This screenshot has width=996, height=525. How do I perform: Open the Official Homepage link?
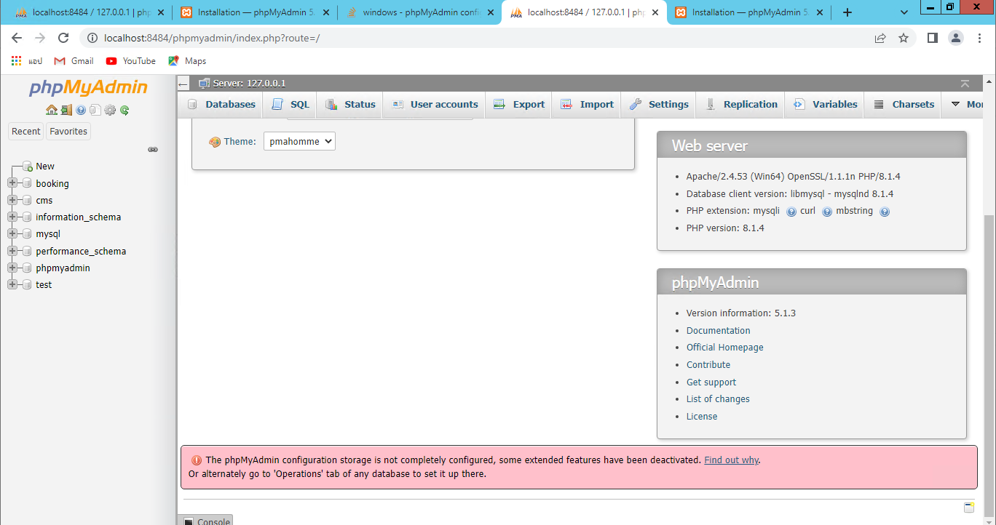[725, 348]
